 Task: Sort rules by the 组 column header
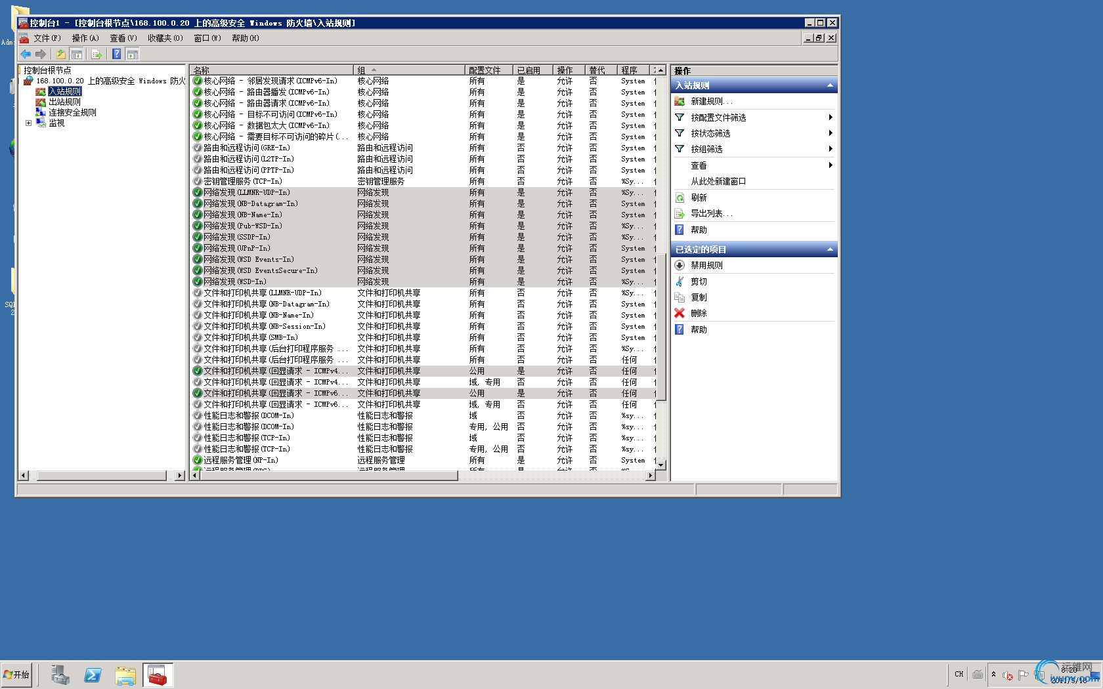click(x=409, y=70)
